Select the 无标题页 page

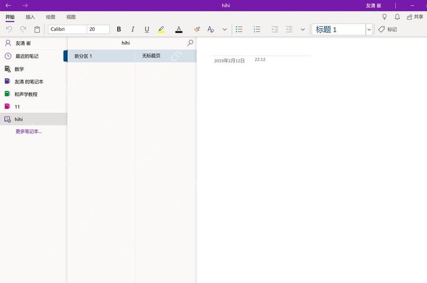point(166,56)
